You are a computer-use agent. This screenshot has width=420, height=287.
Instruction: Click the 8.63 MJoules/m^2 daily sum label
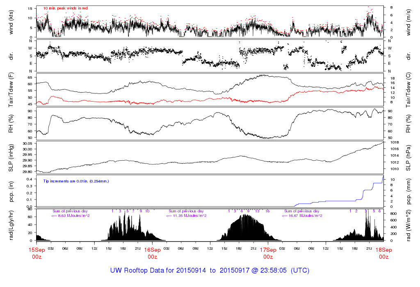pyautogui.click(x=71, y=216)
